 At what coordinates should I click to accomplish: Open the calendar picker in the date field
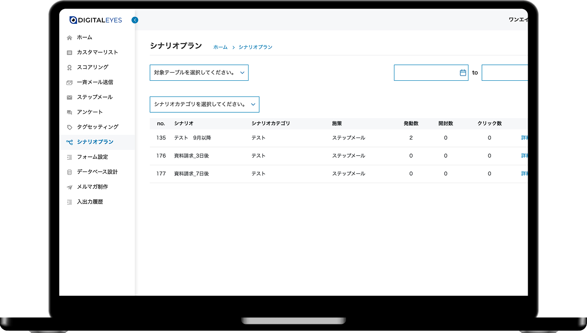click(x=462, y=72)
